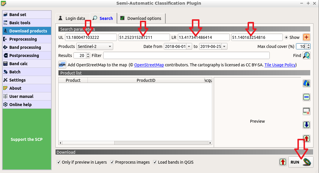Image resolution: width=319 pixels, height=173 pixels.
Task: Click the clear product table icon
Action: (306, 111)
